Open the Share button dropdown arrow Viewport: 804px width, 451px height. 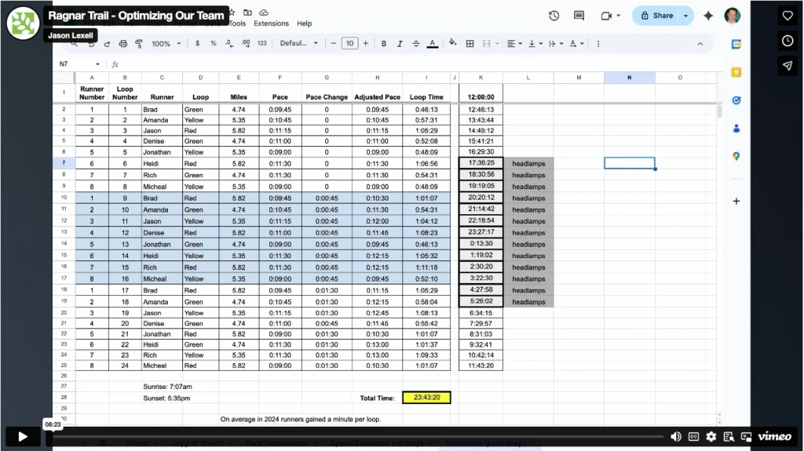click(x=687, y=16)
